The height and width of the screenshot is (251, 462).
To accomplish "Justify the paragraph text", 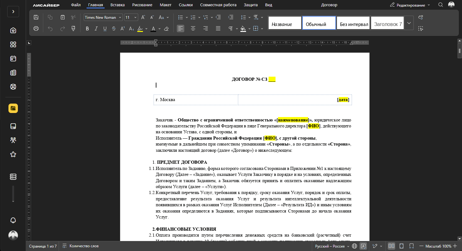I will 218,28.
